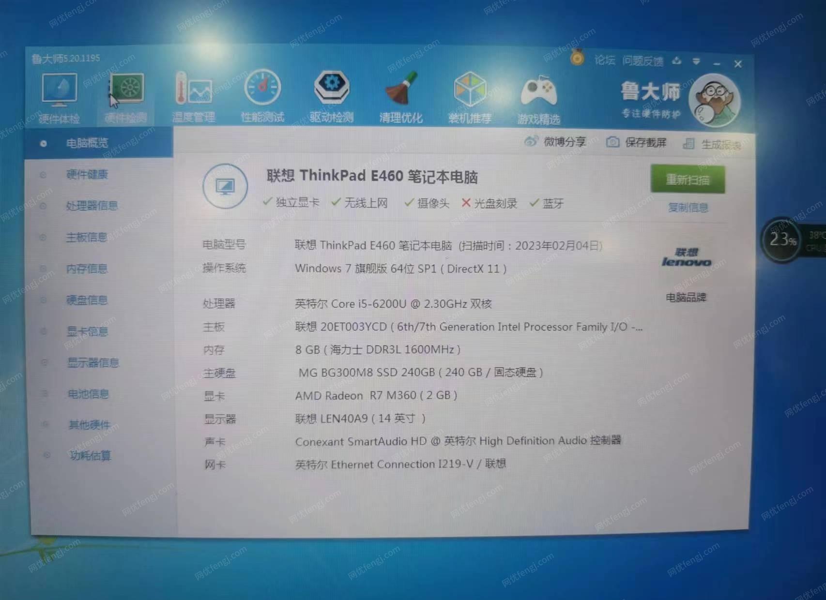This screenshot has width=826, height=600.
Task: Open the title bar dropdown menu arrow
Action: point(696,61)
